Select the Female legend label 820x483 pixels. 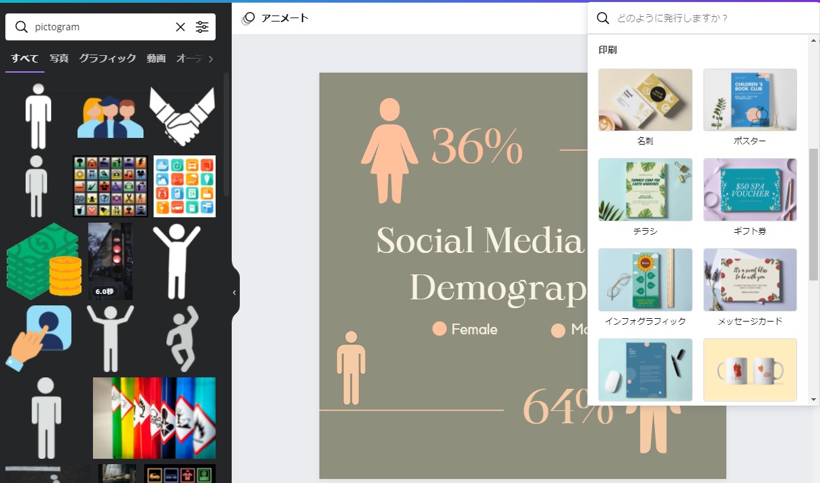474,330
